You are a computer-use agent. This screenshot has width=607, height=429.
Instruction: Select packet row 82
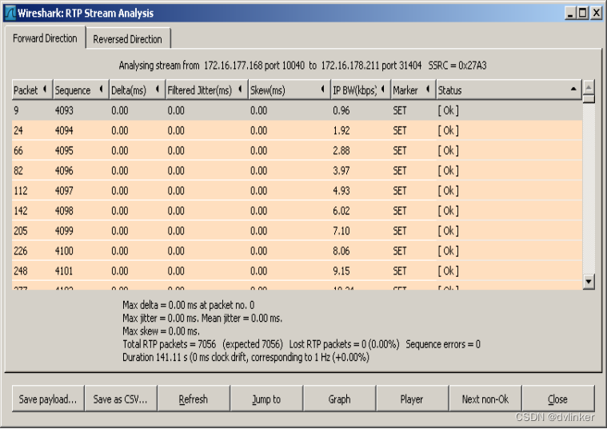point(297,171)
